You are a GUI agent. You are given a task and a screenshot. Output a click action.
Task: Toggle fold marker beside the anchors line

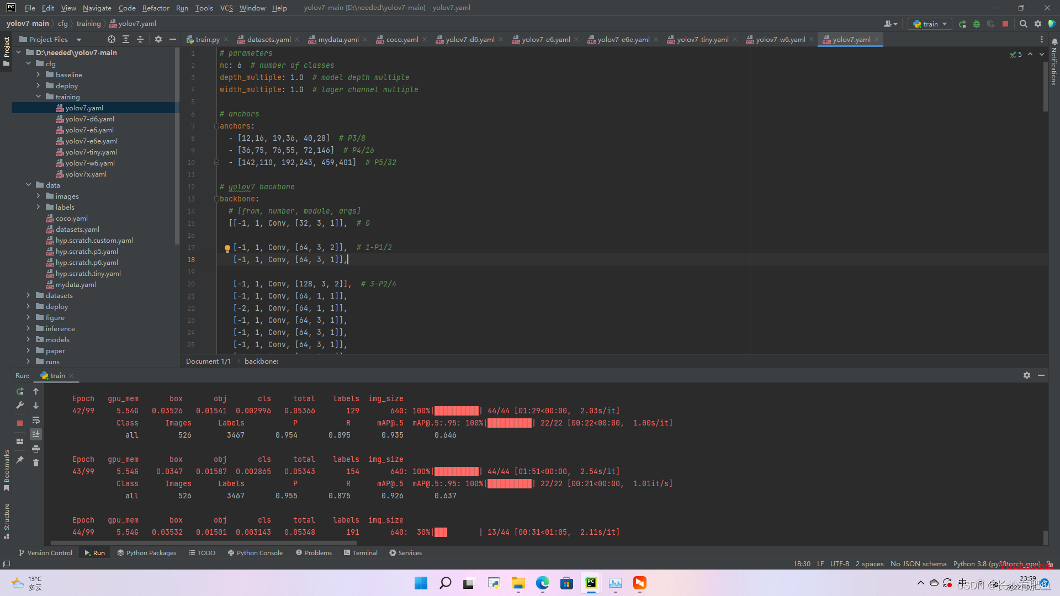(216, 126)
